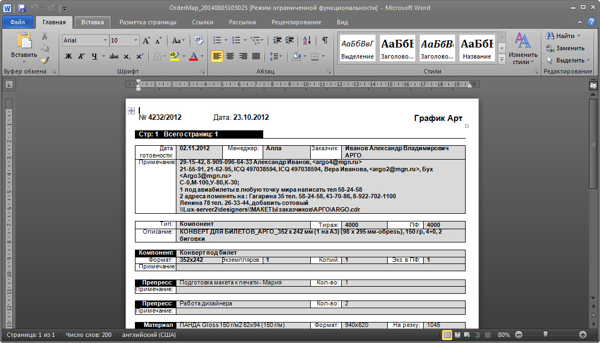Image resolution: width=600 pixels, height=343 pixels.
Task: Click the Save icon in quick access toolbar
Action: [x=22, y=8]
